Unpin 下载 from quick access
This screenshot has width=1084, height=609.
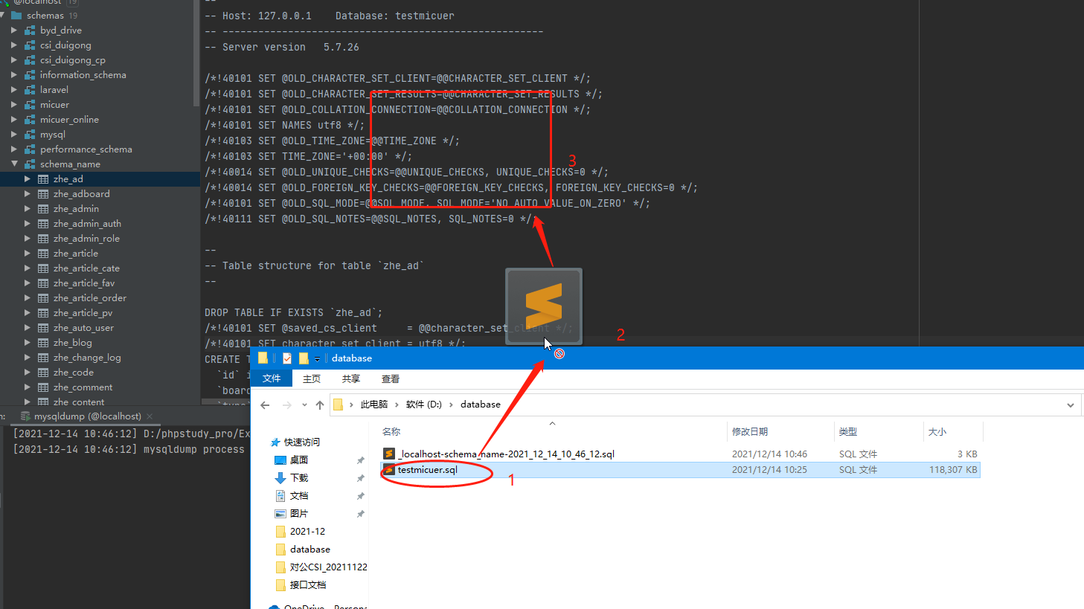361,478
